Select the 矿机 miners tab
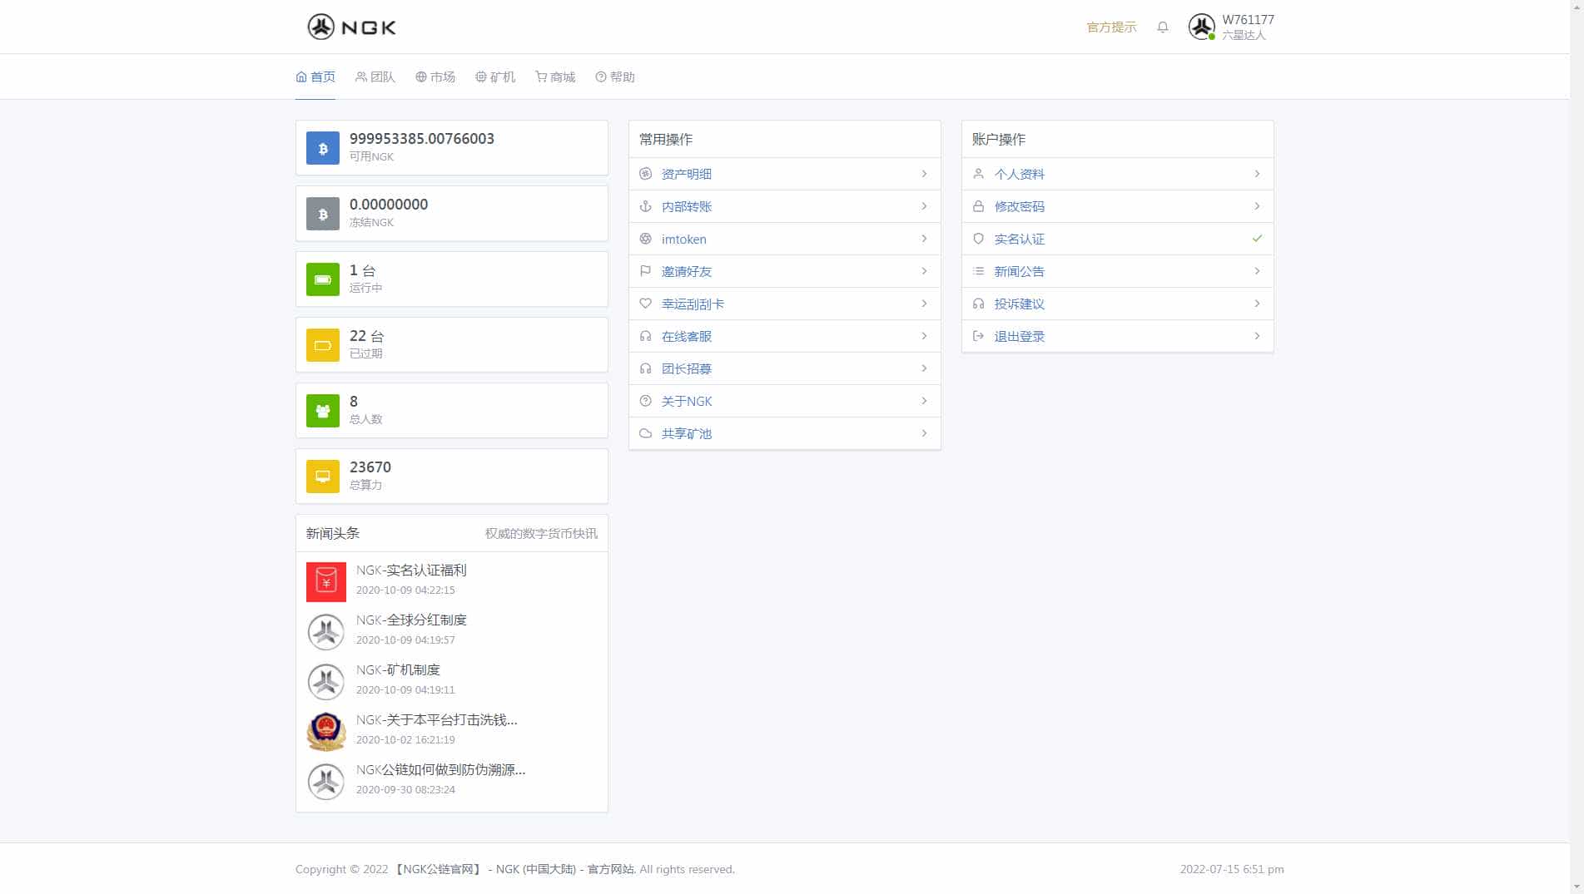Image resolution: width=1584 pixels, height=894 pixels. 495,77
